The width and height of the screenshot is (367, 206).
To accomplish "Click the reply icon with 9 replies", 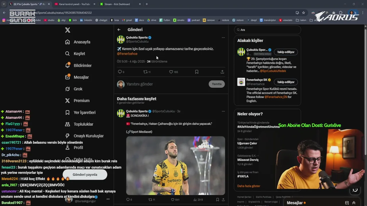I will coord(121,72).
